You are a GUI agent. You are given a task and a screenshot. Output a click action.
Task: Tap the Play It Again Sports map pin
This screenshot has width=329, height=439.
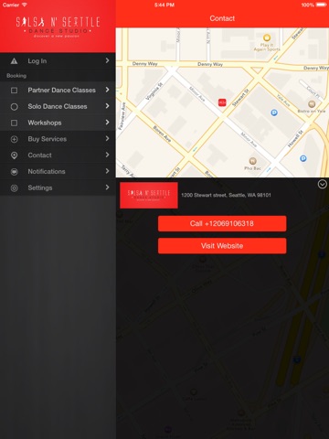coord(267,37)
